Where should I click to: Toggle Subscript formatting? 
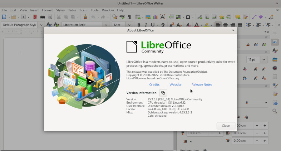179,25
